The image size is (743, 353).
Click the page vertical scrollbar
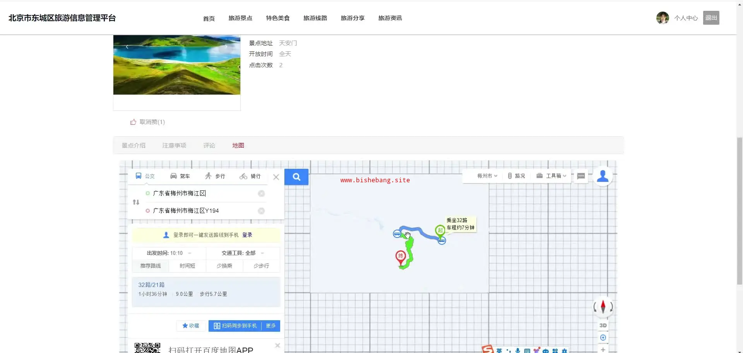click(740, 210)
